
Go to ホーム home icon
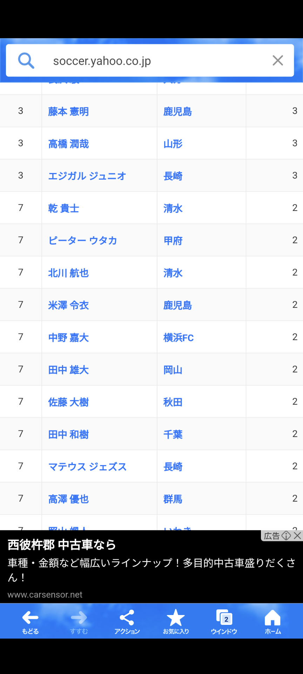point(273,622)
